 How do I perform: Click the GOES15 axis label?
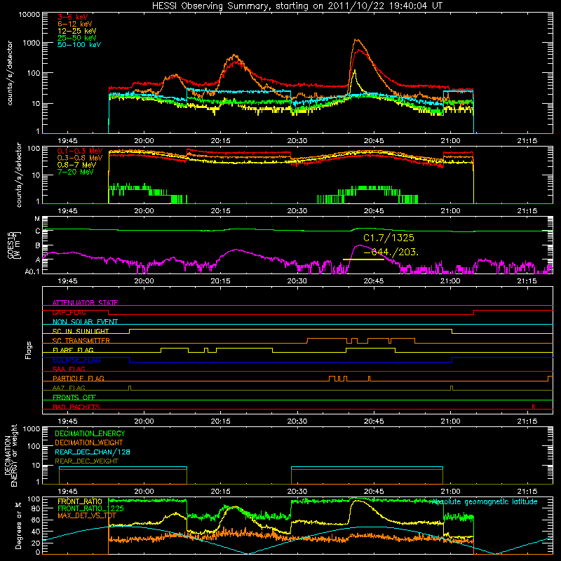[x=14, y=245]
